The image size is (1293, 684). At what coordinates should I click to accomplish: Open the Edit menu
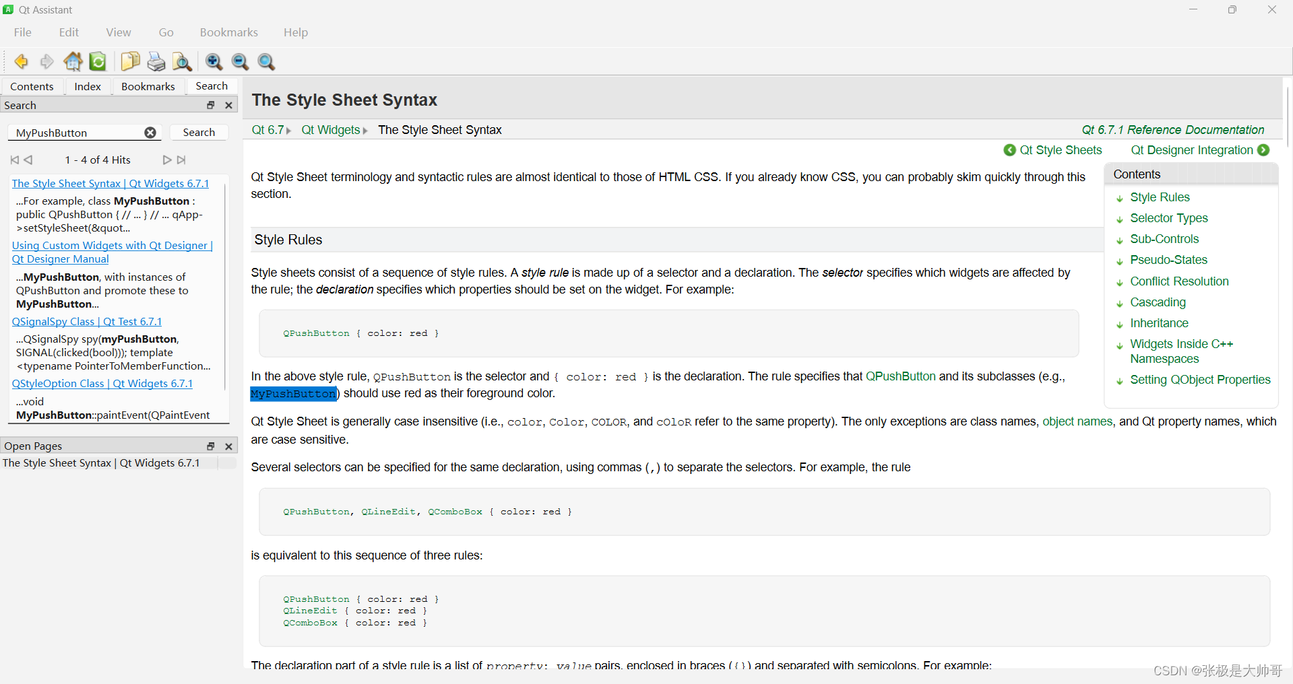[69, 32]
